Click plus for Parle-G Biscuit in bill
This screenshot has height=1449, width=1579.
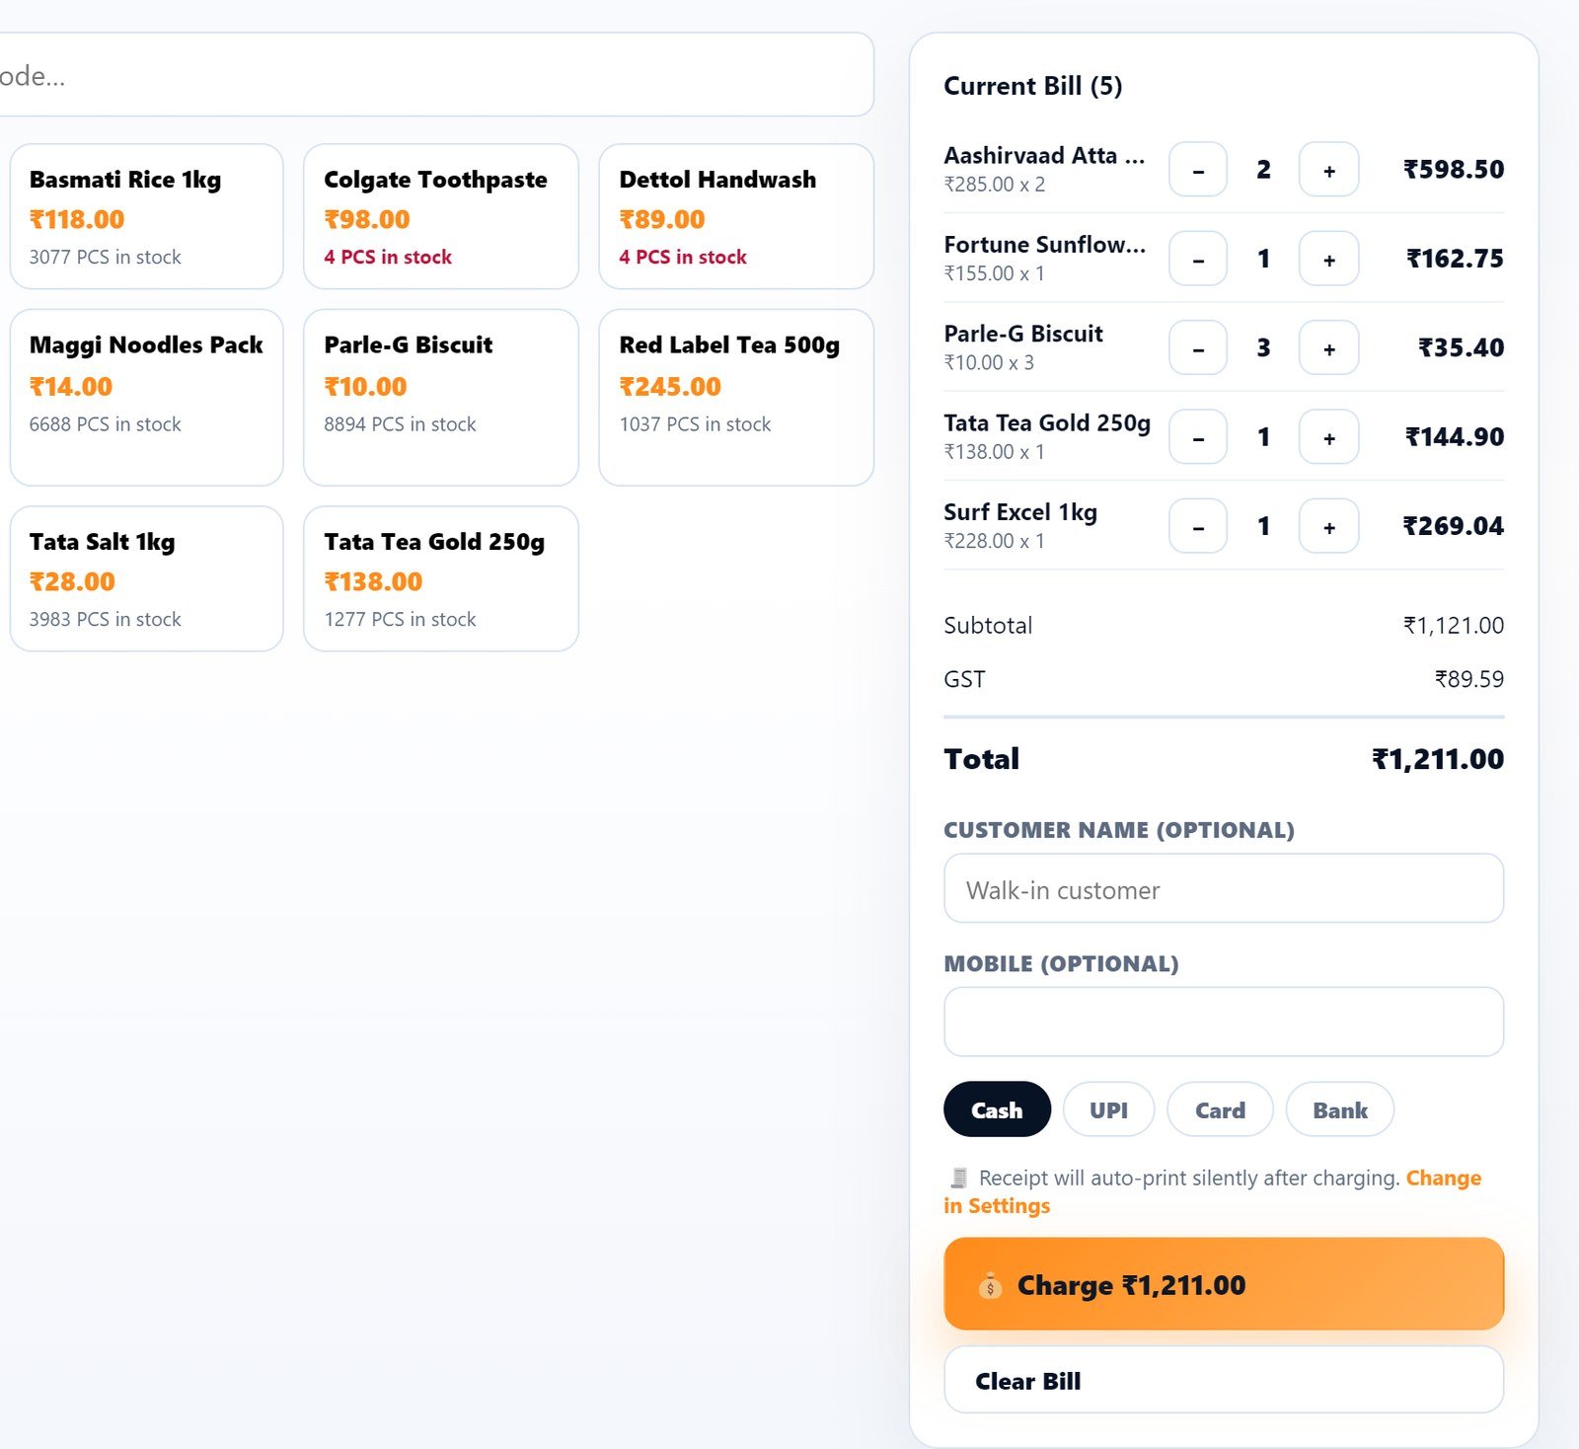(x=1329, y=347)
